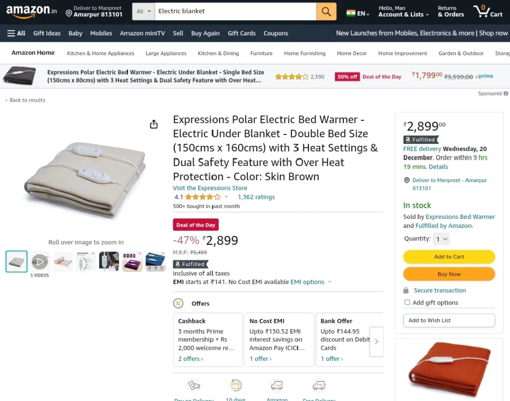
Task: Click the Amazon.in logo
Action: pyautogui.click(x=31, y=11)
